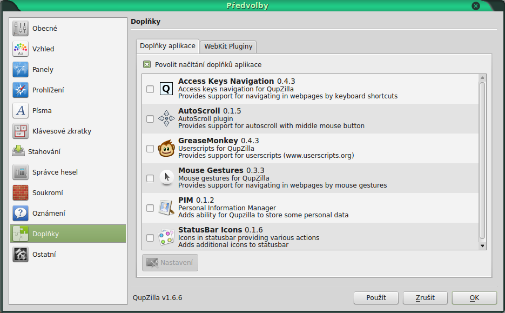Viewport: 505px width, 313px height.
Task: Click "Adds additional icons to statusbar" text
Action: 233,245
